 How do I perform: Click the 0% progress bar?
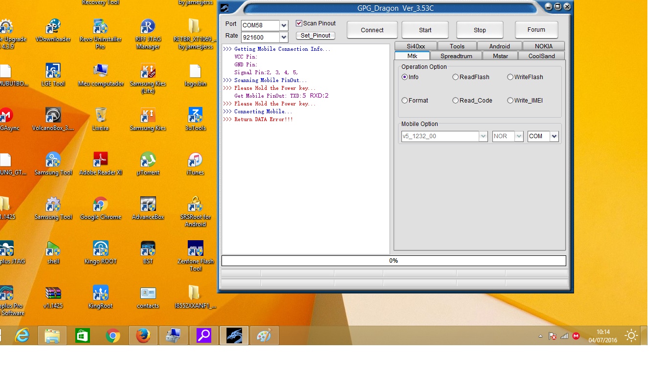click(x=394, y=261)
